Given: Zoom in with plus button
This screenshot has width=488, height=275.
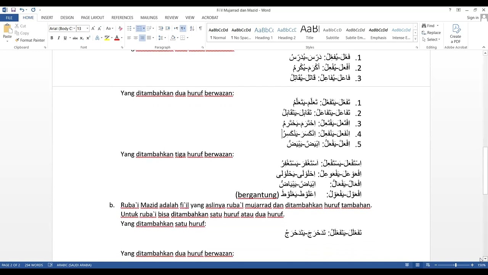Looking at the screenshot, I should pyautogui.click(x=472, y=265).
